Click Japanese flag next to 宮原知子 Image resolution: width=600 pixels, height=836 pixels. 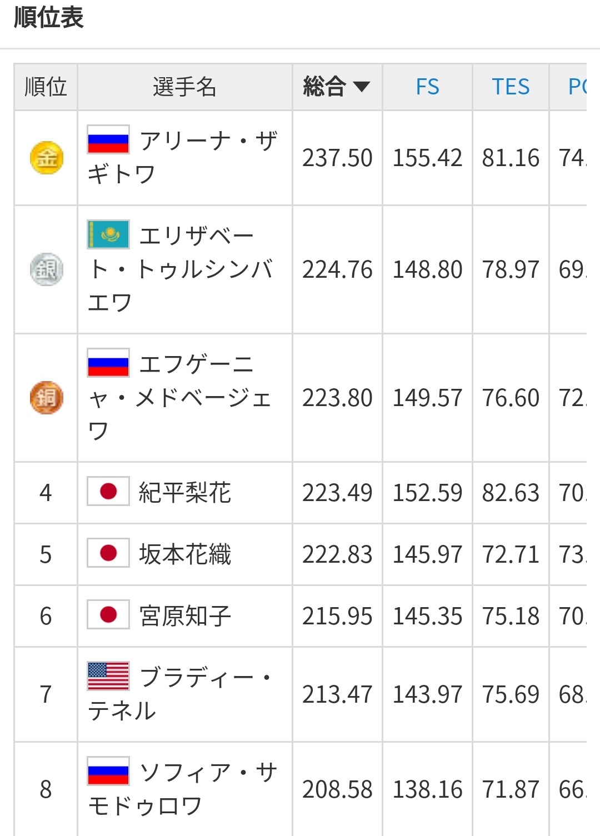108,615
